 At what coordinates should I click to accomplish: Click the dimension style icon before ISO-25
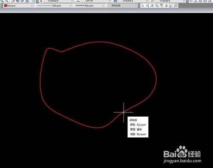78,1
